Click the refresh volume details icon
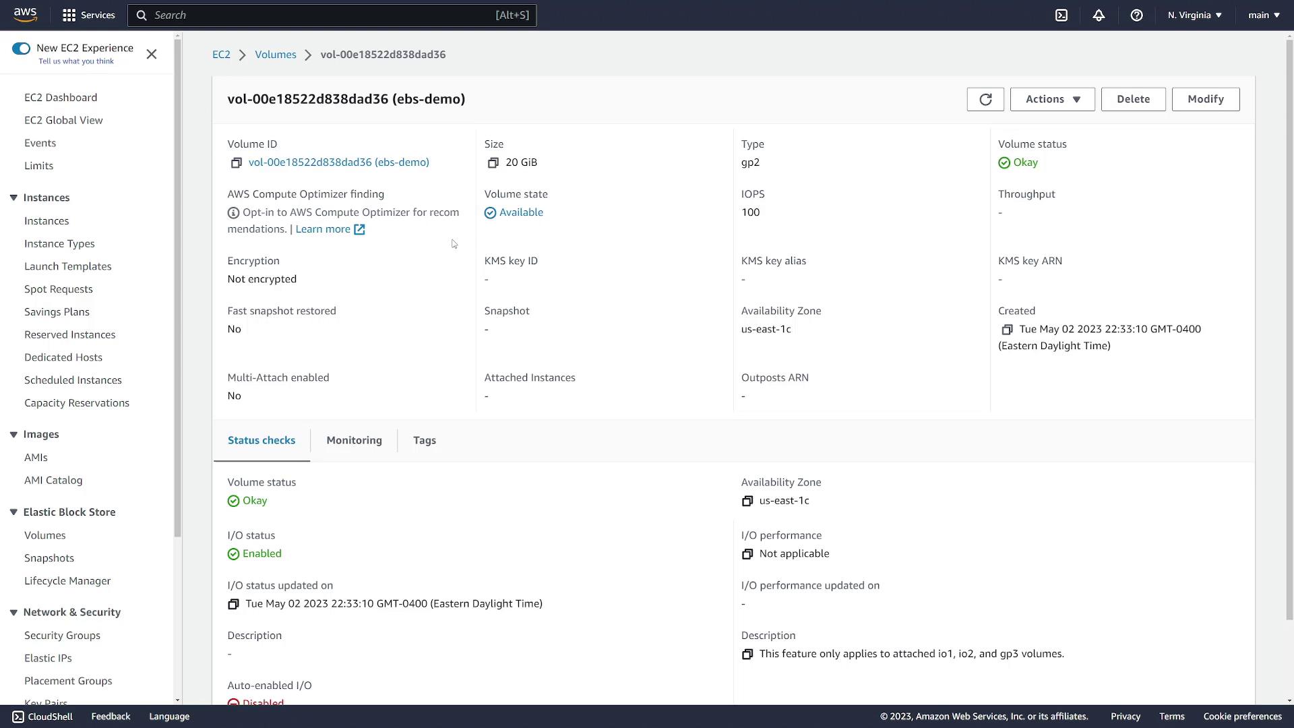This screenshot has height=728, width=1294. tap(985, 99)
